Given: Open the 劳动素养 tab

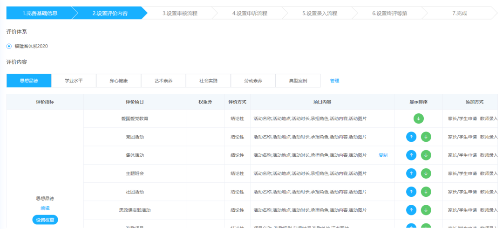Looking at the screenshot, I should pos(253,81).
